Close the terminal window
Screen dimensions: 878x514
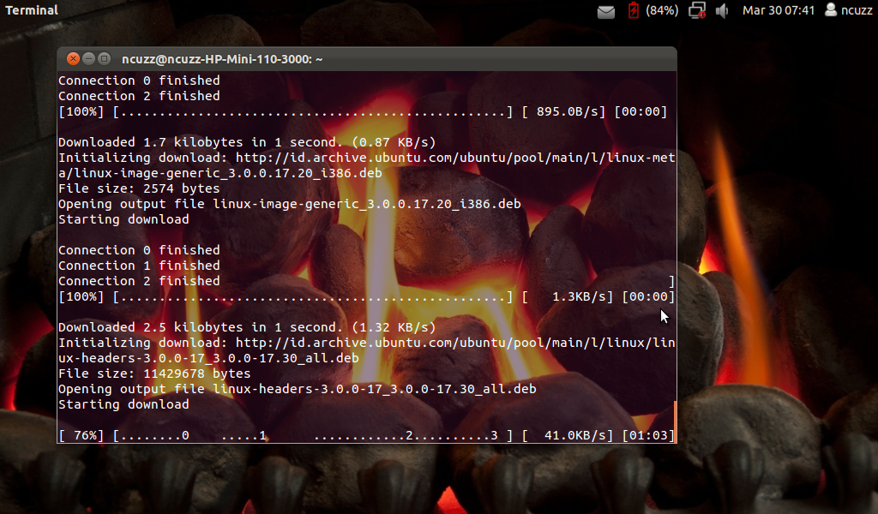click(x=73, y=59)
